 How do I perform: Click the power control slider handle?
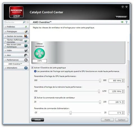[71, 113]
